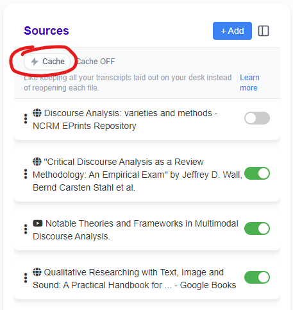Open three-dot menu for Critical Discourse Analysis source
The height and width of the screenshot is (310, 293).
26,174
